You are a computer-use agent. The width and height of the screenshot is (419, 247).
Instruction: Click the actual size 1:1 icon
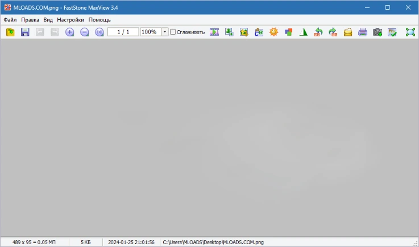(x=99, y=32)
